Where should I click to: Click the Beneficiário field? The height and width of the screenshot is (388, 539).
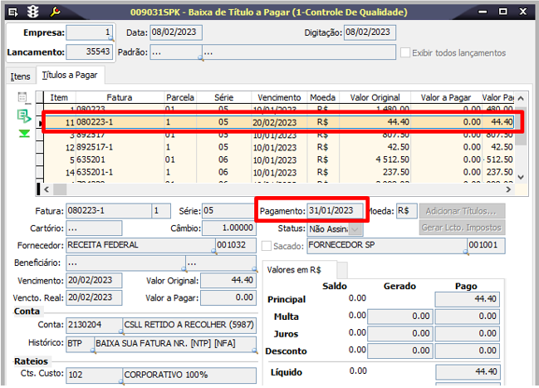(x=125, y=263)
